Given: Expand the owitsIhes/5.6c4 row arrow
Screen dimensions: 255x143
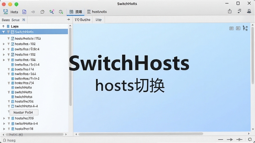Looking at the screenshot, I should (x=4, y=49).
